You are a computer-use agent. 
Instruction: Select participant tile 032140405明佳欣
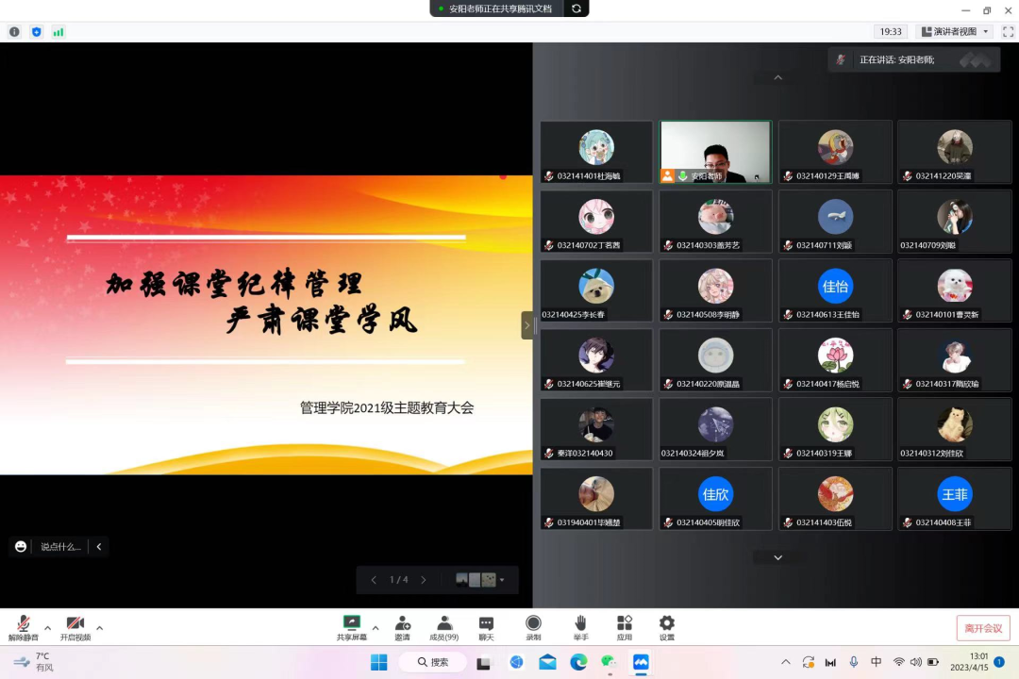[x=715, y=498]
